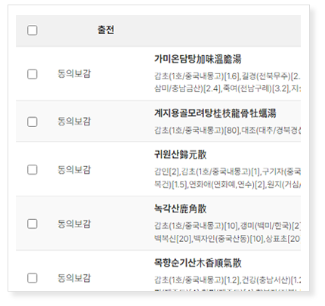
Task: Select the checkbox for 귀원산 row
Action: [x=32, y=169]
